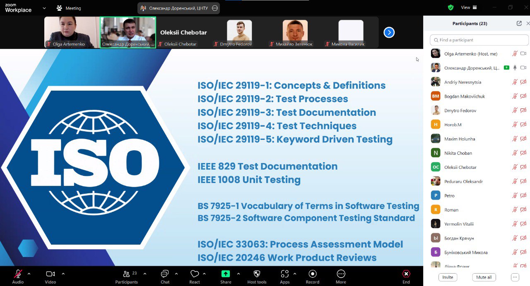This screenshot has width=530, height=286.
Task: Expand audio settings arrow next to Audio
Action: point(29,274)
